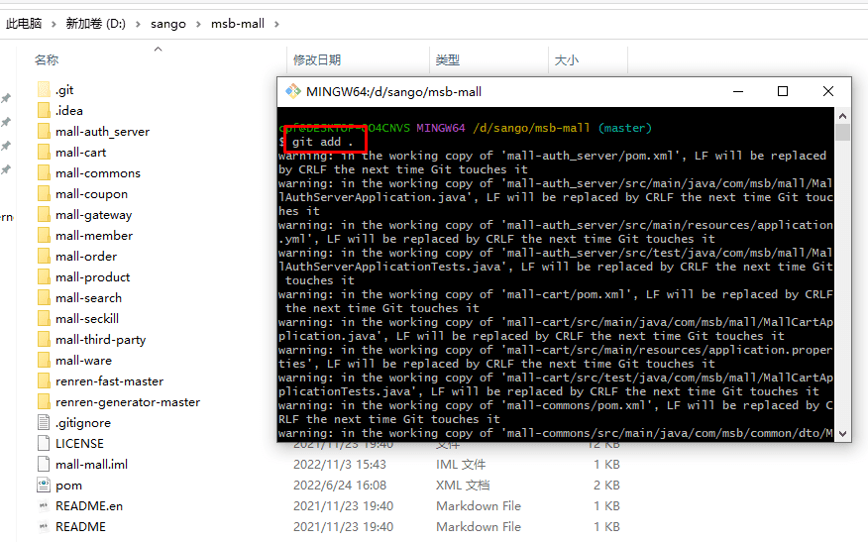The height and width of the screenshot is (542, 868).
Task: Select the mall-order folder icon
Action: 44,256
